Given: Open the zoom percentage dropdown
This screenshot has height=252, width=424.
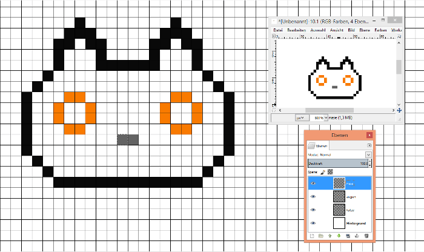Looking at the screenshot, I should 326,118.
